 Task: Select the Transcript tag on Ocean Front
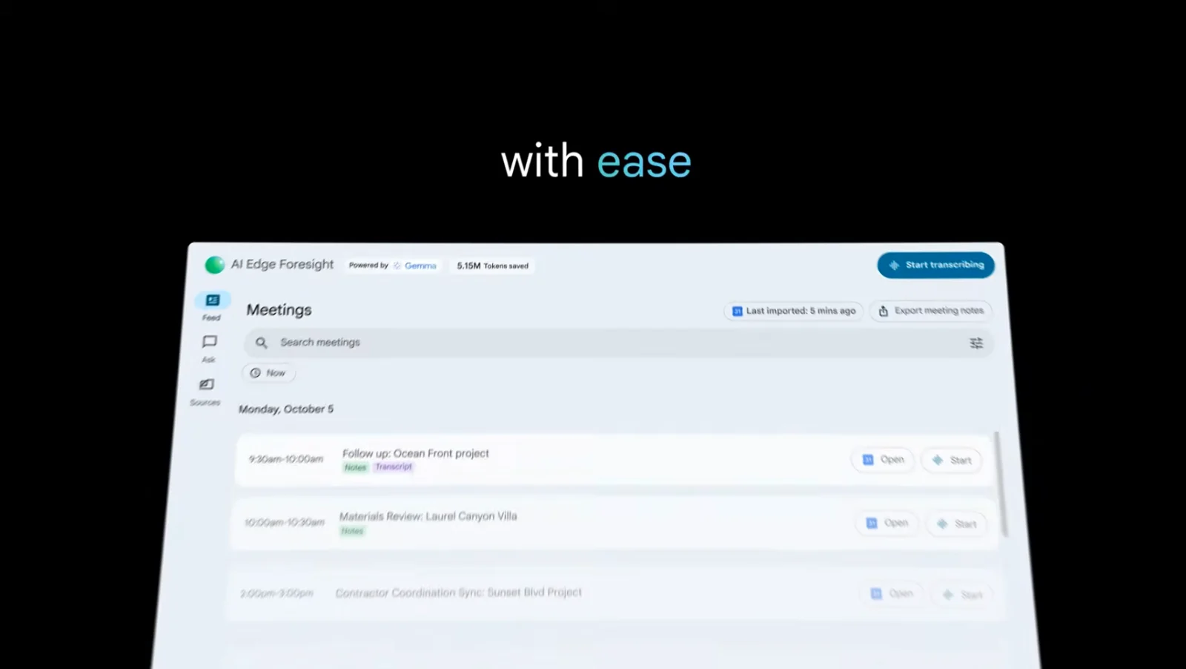click(x=394, y=467)
